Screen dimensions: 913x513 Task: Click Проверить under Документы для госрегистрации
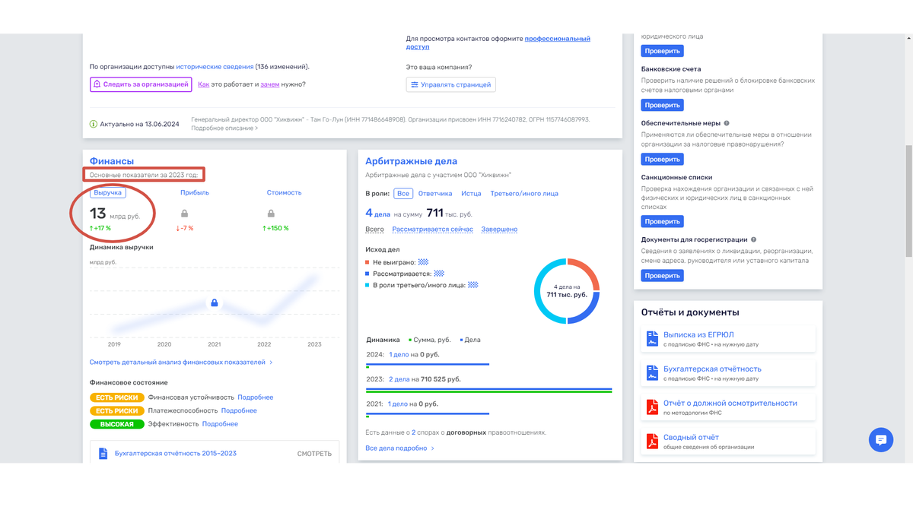point(662,276)
